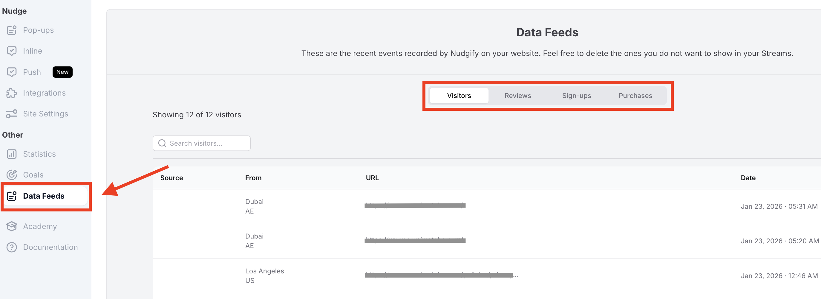Select the Visitors tab
This screenshot has height=299, width=821.
click(459, 96)
